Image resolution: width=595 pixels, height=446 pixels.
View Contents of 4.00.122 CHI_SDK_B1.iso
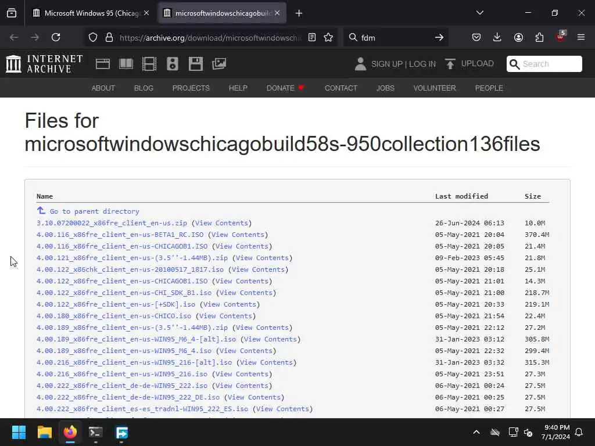(246, 293)
